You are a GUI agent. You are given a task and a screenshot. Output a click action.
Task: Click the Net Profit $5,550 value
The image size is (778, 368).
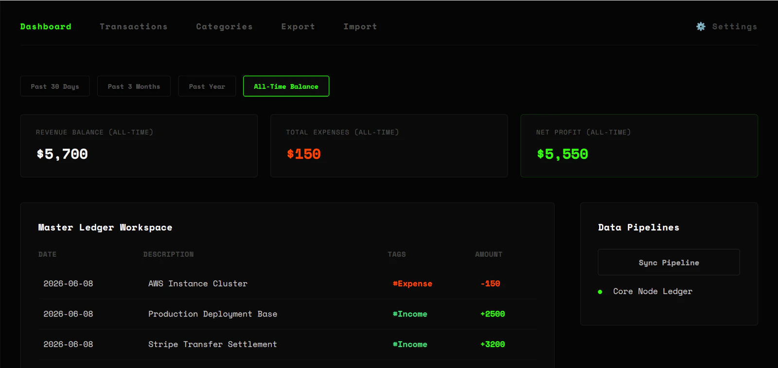563,154
